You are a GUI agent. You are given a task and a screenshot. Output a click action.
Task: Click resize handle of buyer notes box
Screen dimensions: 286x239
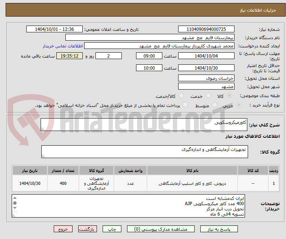[x=14, y=215]
